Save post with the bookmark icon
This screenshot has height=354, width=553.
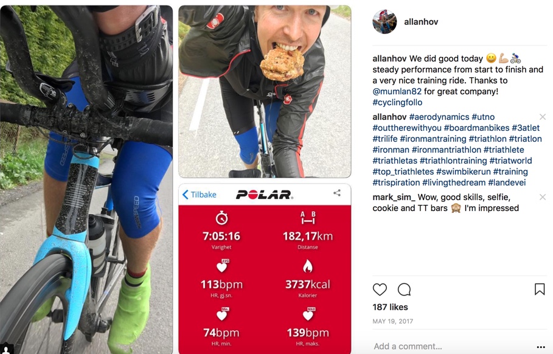540,289
